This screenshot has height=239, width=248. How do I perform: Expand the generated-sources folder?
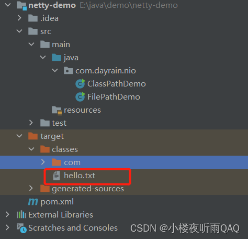pos(31,188)
